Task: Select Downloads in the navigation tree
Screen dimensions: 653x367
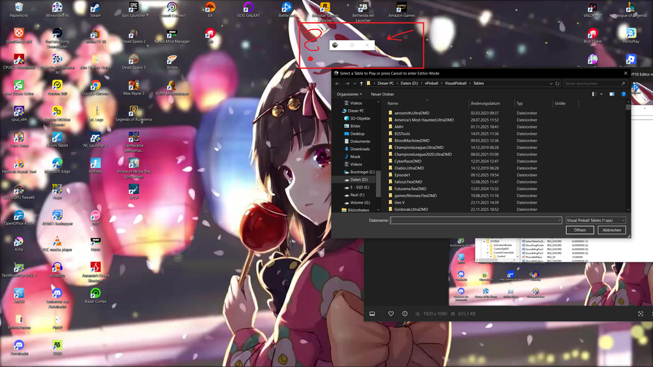Action: pyautogui.click(x=360, y=149)
